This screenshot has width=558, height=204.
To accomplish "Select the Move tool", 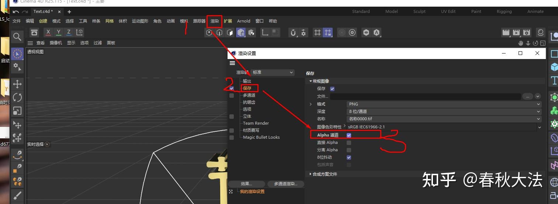I will pyautogui.click(x=17, y=84).
